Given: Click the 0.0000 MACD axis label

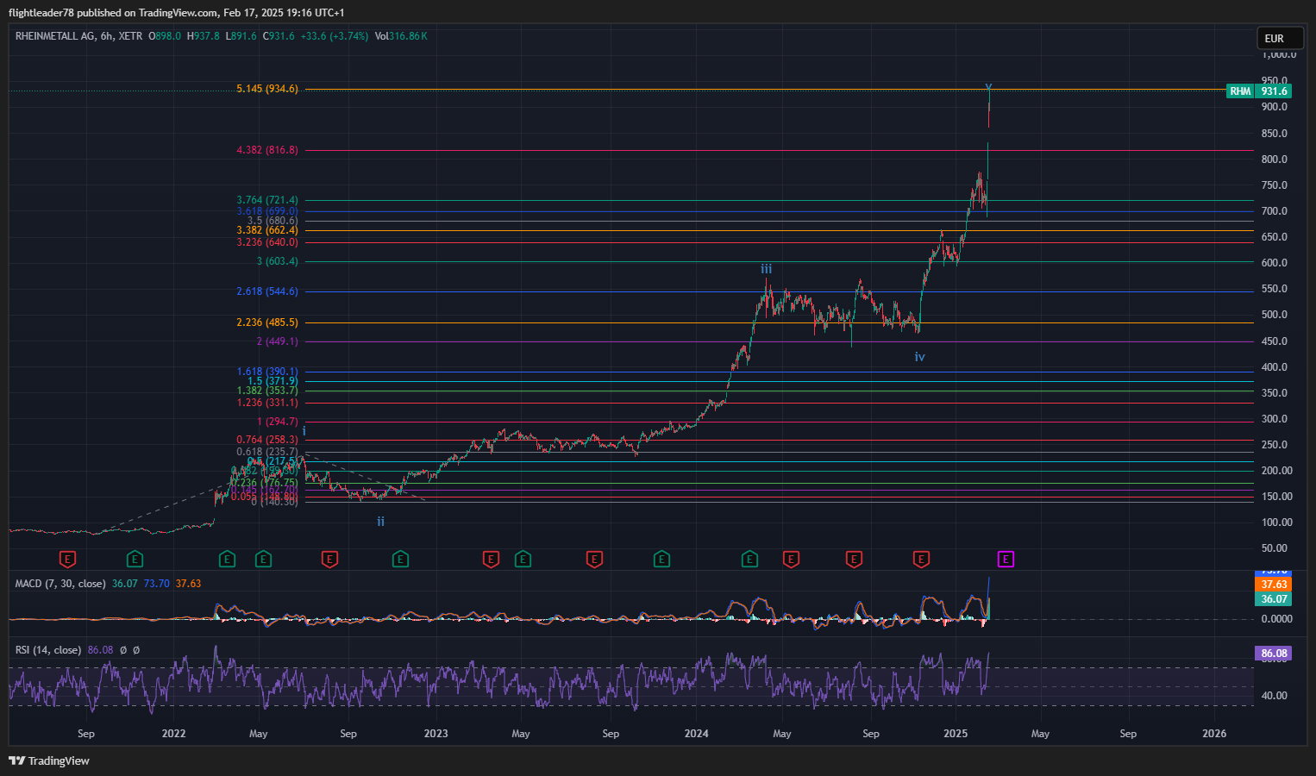Looking at the screenshot, I should coord(1276,619).
